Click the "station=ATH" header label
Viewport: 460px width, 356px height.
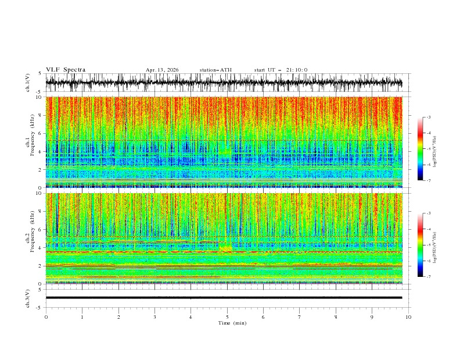coord(215,70)
